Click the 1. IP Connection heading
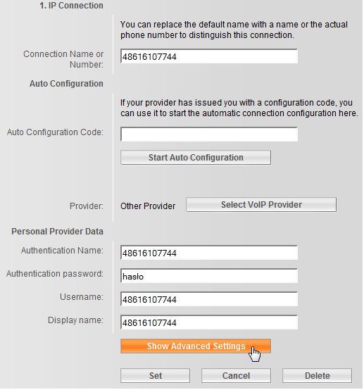Viewport: 364px width, 390px height. coord(71,6)
